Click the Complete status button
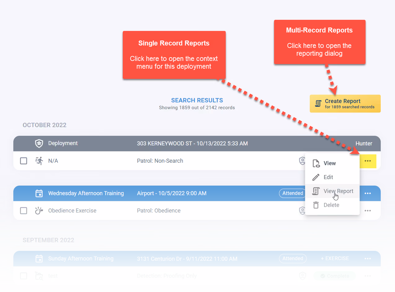This screenshot has width=395, height=292. [x=334, y=276]
